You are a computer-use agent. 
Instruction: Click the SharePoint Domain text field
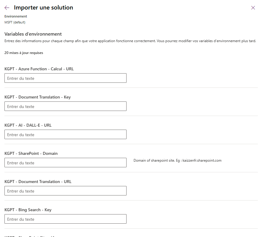65,163
